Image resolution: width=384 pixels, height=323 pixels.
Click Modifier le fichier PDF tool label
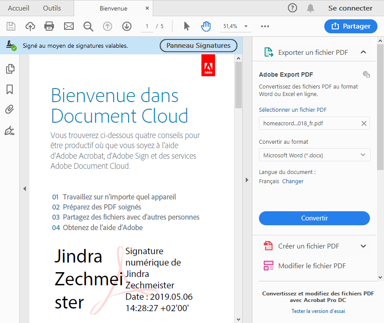312,266
